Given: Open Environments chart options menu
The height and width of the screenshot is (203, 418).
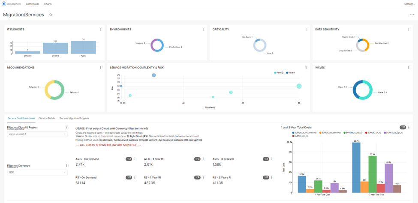Looking at the screenshot, I should point(203,29).
